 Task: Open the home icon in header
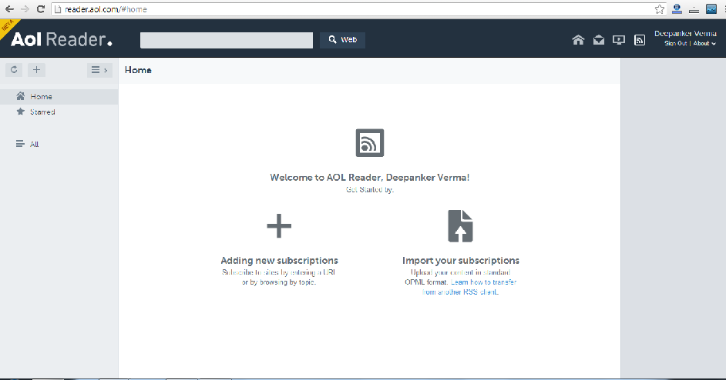(578, 40)
